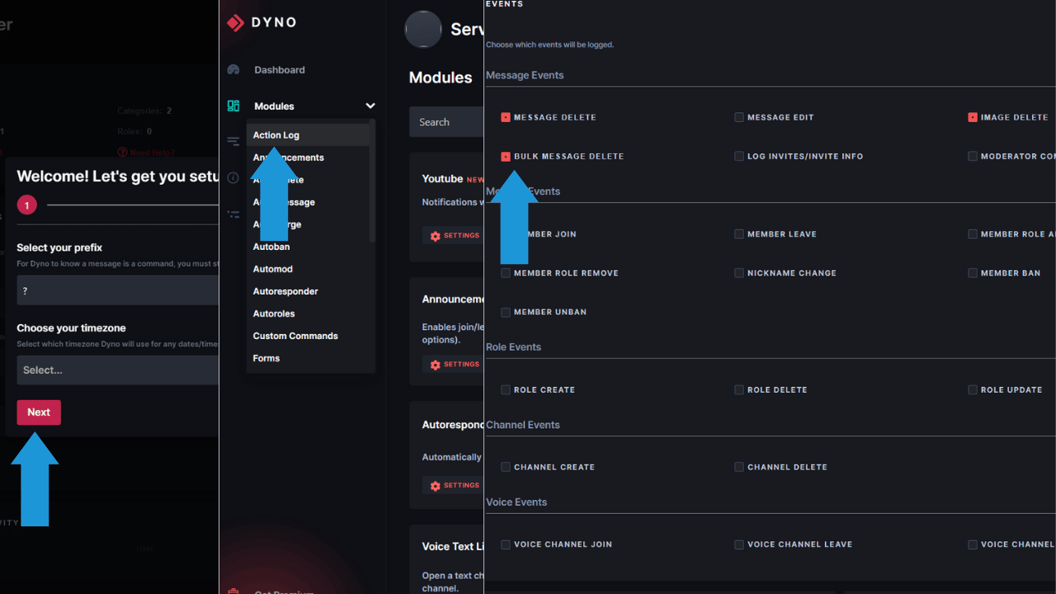Click Autoresponder module Settings button
This screenshot has height=594, width=1056.
pyautogui.click(x=453, y=486)
